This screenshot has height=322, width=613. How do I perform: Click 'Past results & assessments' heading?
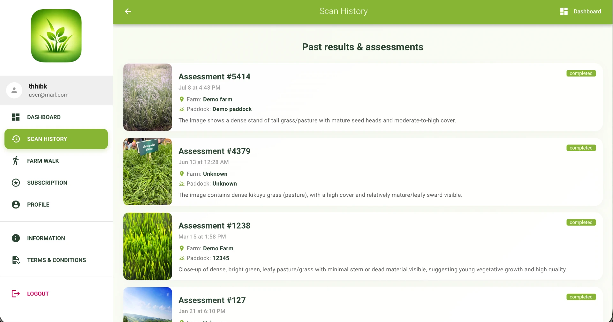[x=363, y=47]
